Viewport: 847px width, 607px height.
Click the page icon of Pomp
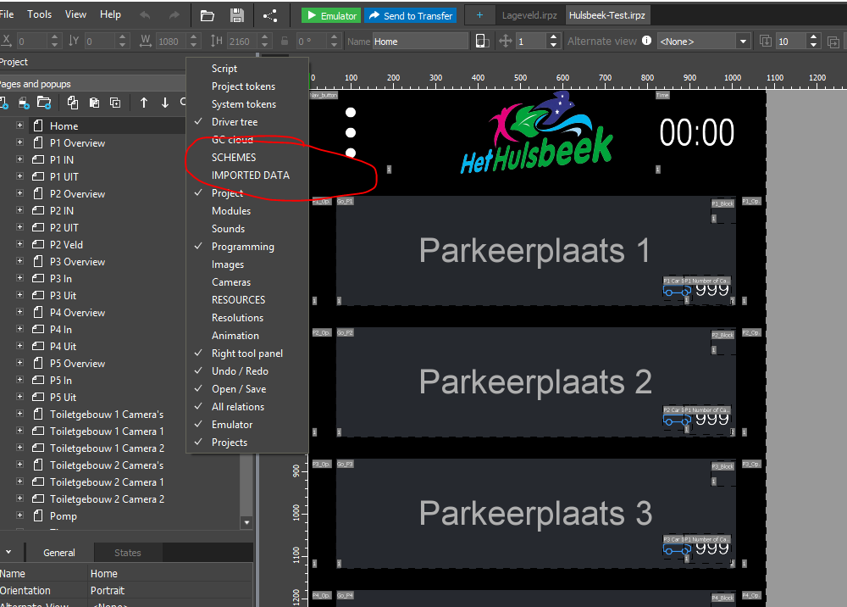(x=38, y=515)
